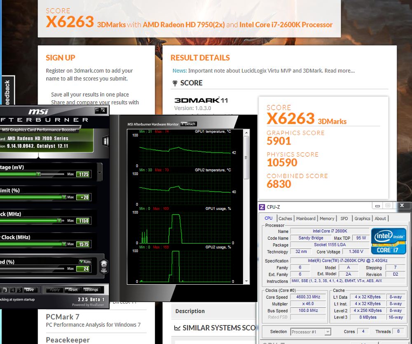412x344 pixels.
Task: Open the PCMark 7 link
Action: (63, 317)
